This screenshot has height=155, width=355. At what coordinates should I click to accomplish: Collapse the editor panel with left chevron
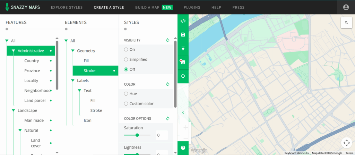tap(183, 113)
